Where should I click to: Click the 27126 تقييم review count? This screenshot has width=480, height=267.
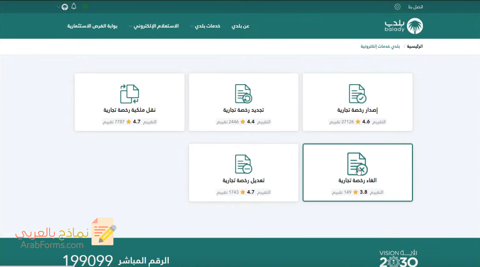341,122
